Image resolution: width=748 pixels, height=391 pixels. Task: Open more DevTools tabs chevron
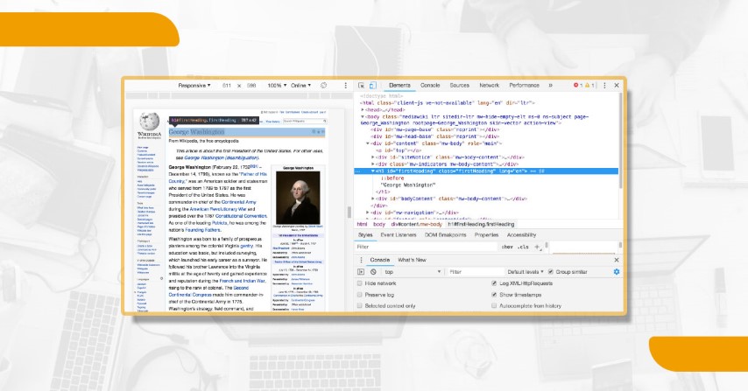550,85
